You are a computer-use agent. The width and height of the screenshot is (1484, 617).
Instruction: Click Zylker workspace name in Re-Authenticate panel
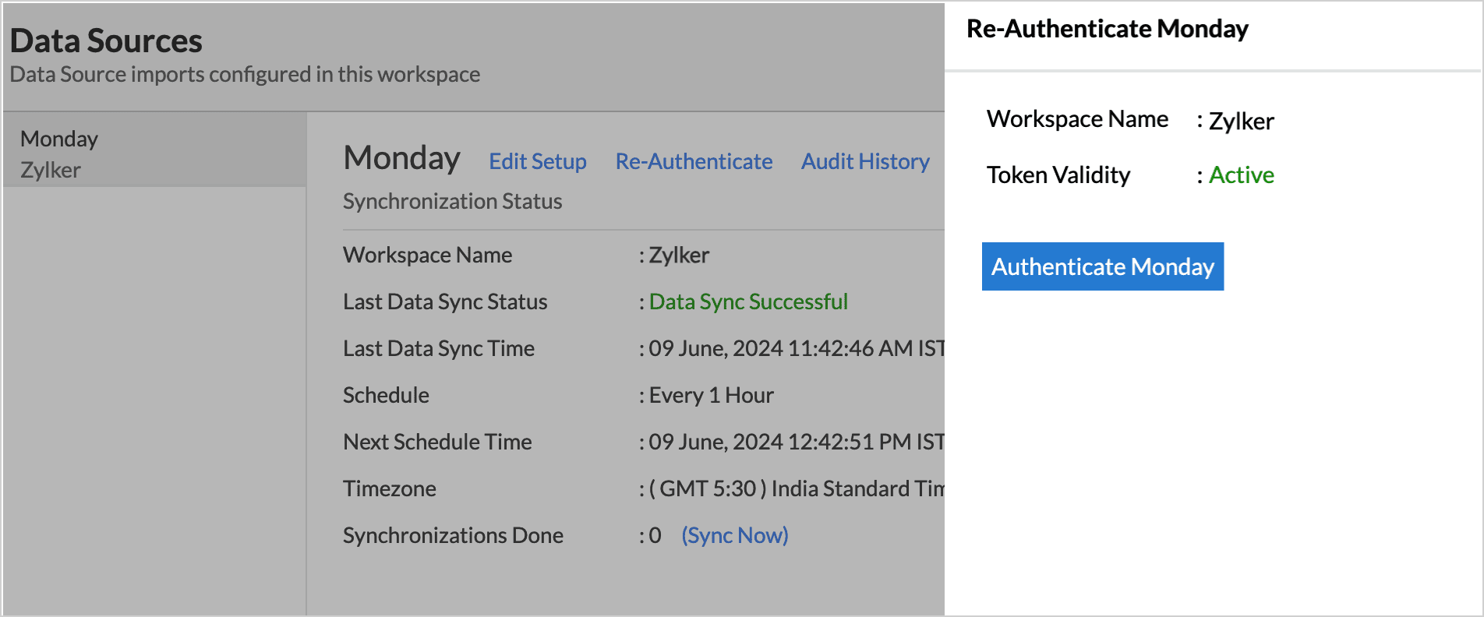1241,122
